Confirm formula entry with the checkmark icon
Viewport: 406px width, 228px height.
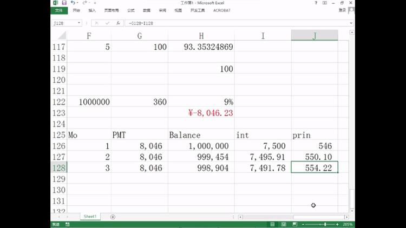pyautogui.click(x=107, y=23)
